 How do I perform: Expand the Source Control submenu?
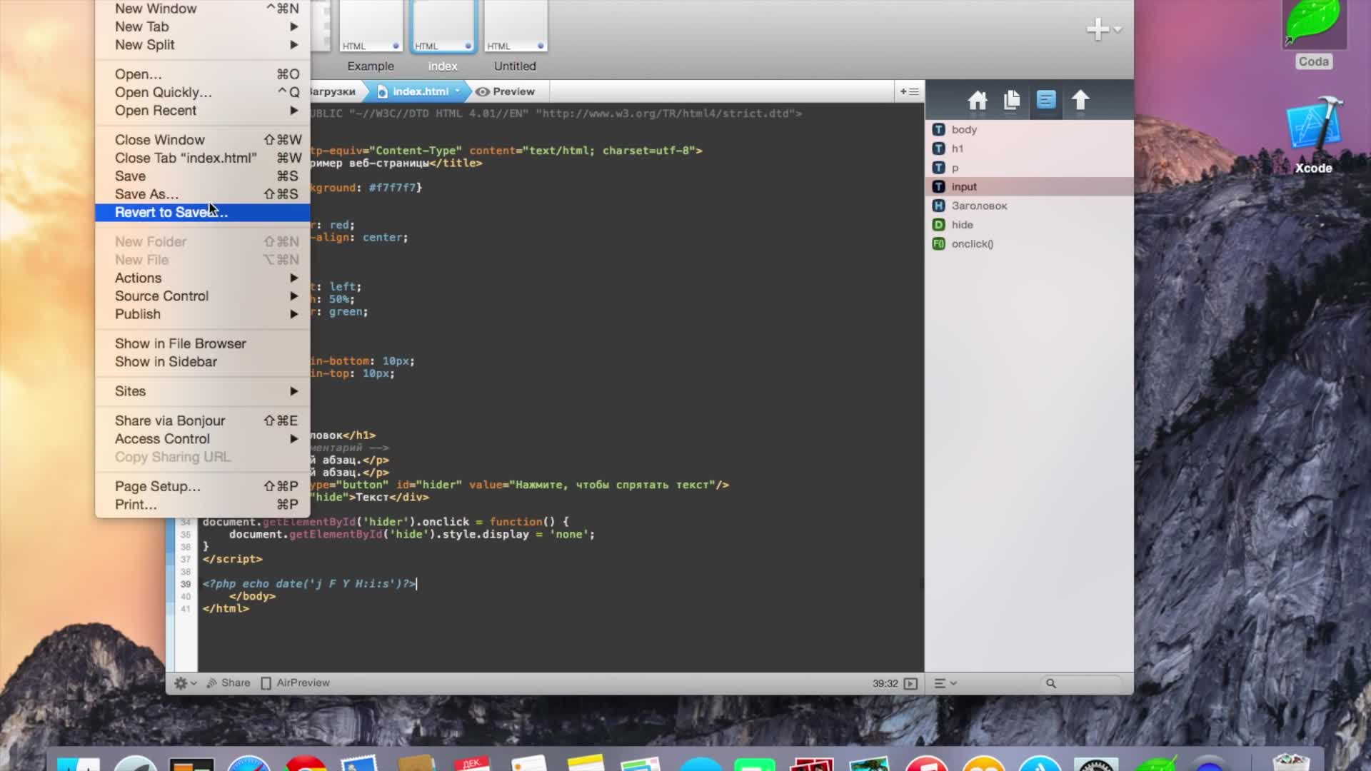point(203,296)
